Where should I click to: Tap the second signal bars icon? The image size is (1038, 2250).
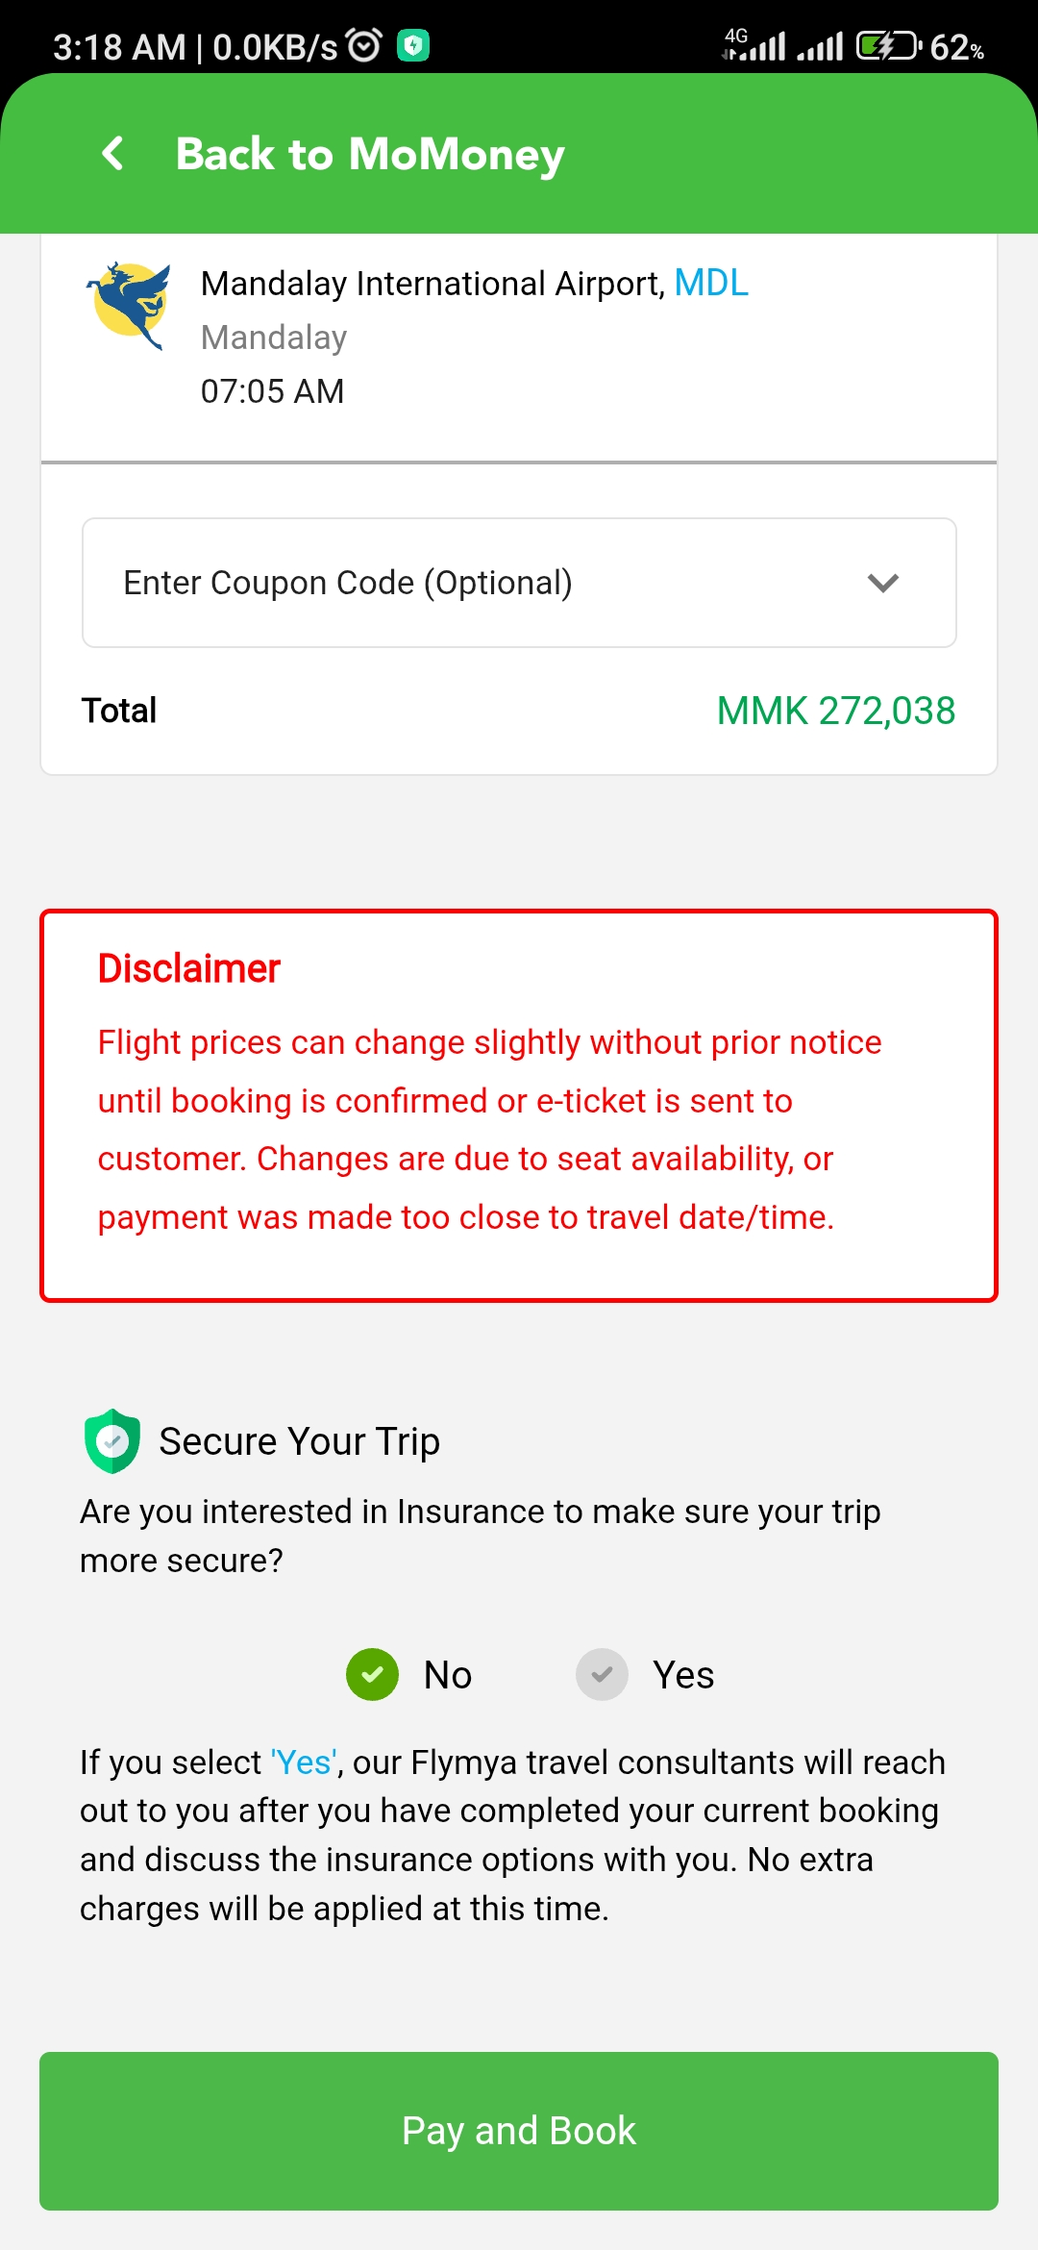click(x=820, y=45)
